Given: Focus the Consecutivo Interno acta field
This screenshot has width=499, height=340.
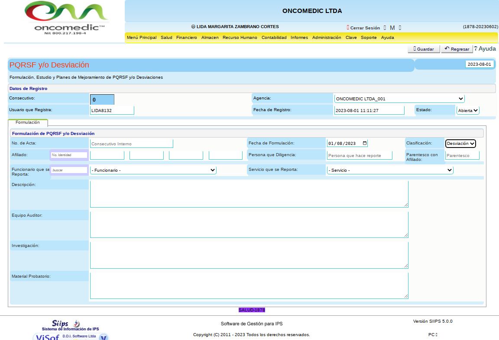Looking at the screenshot, I should click(x=132, y=144).
